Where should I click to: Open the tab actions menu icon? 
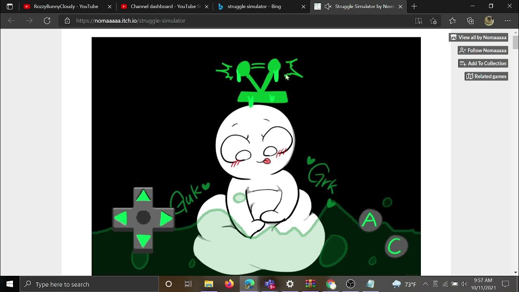10,6
